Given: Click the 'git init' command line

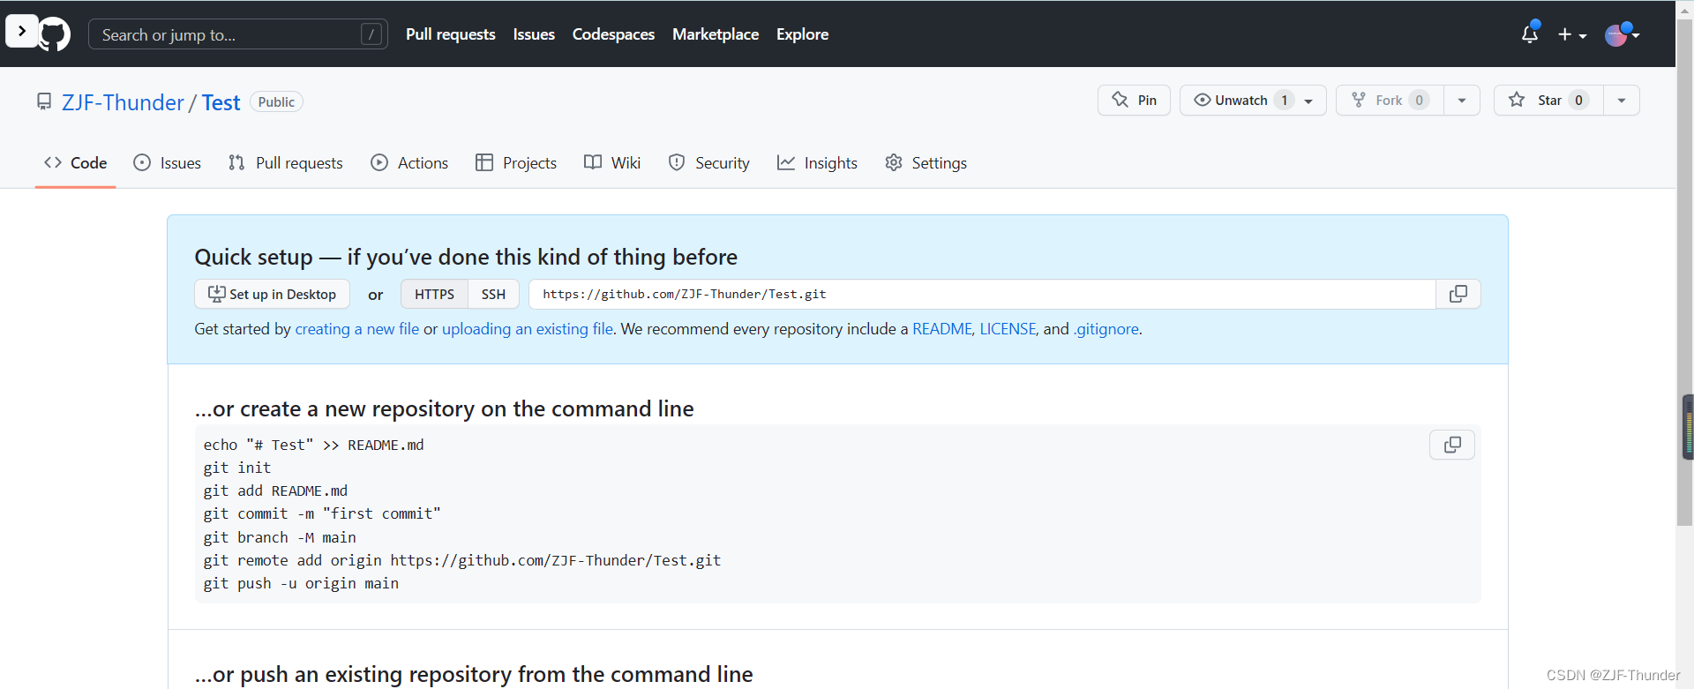Looking at the screenshot, I should pyautogui.click(x=237, y=468).
